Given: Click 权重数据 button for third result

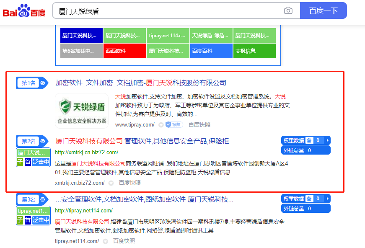Looking at the screenshot, I should pyautogui.click(x=305, y=199).
